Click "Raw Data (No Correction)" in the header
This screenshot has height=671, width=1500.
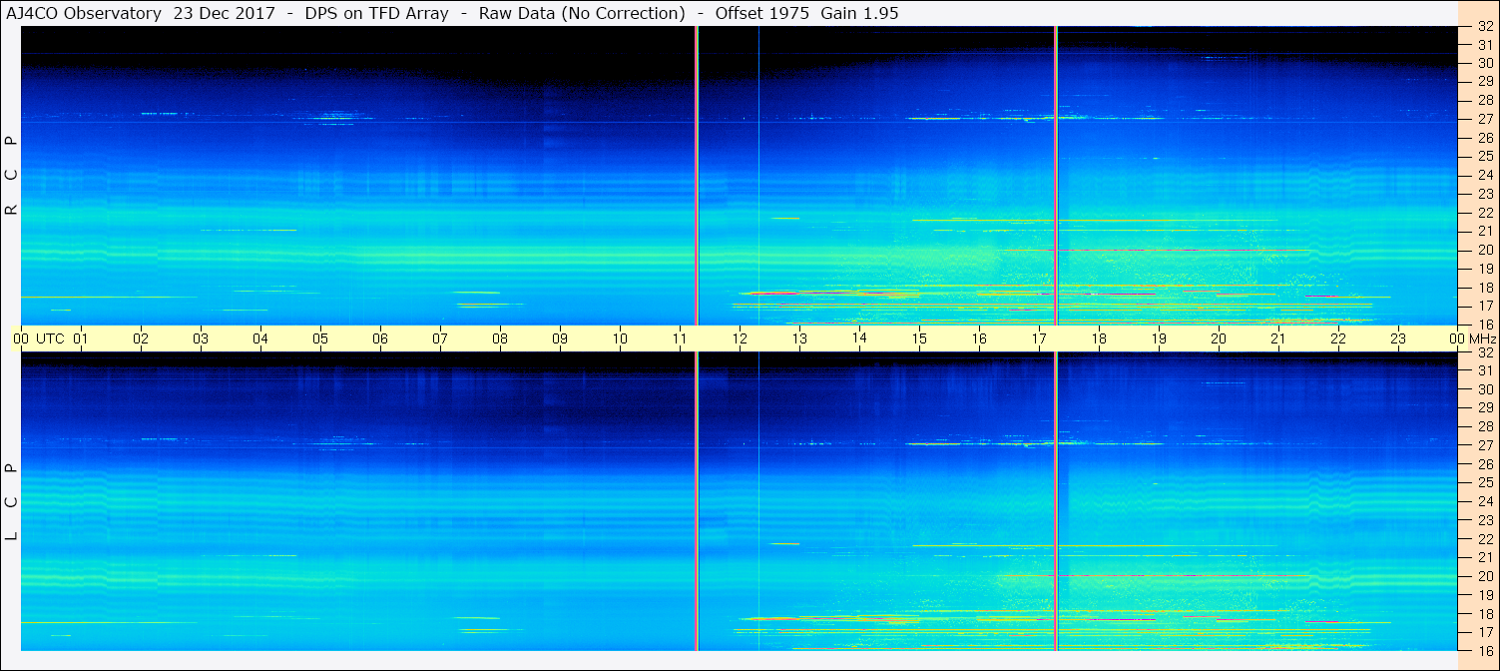582,13
